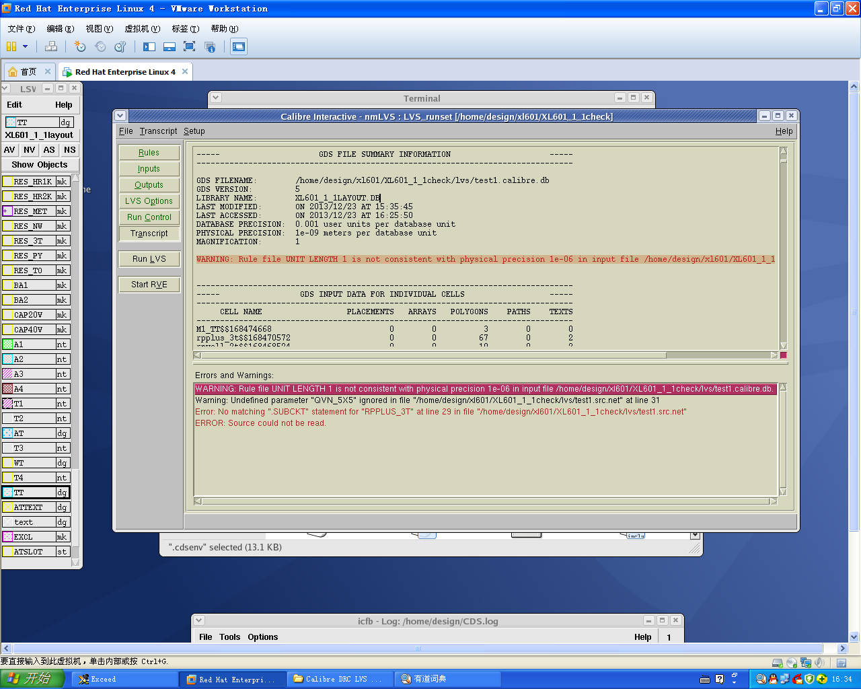Open the Terminal window menu arrow

click(215, 98)
